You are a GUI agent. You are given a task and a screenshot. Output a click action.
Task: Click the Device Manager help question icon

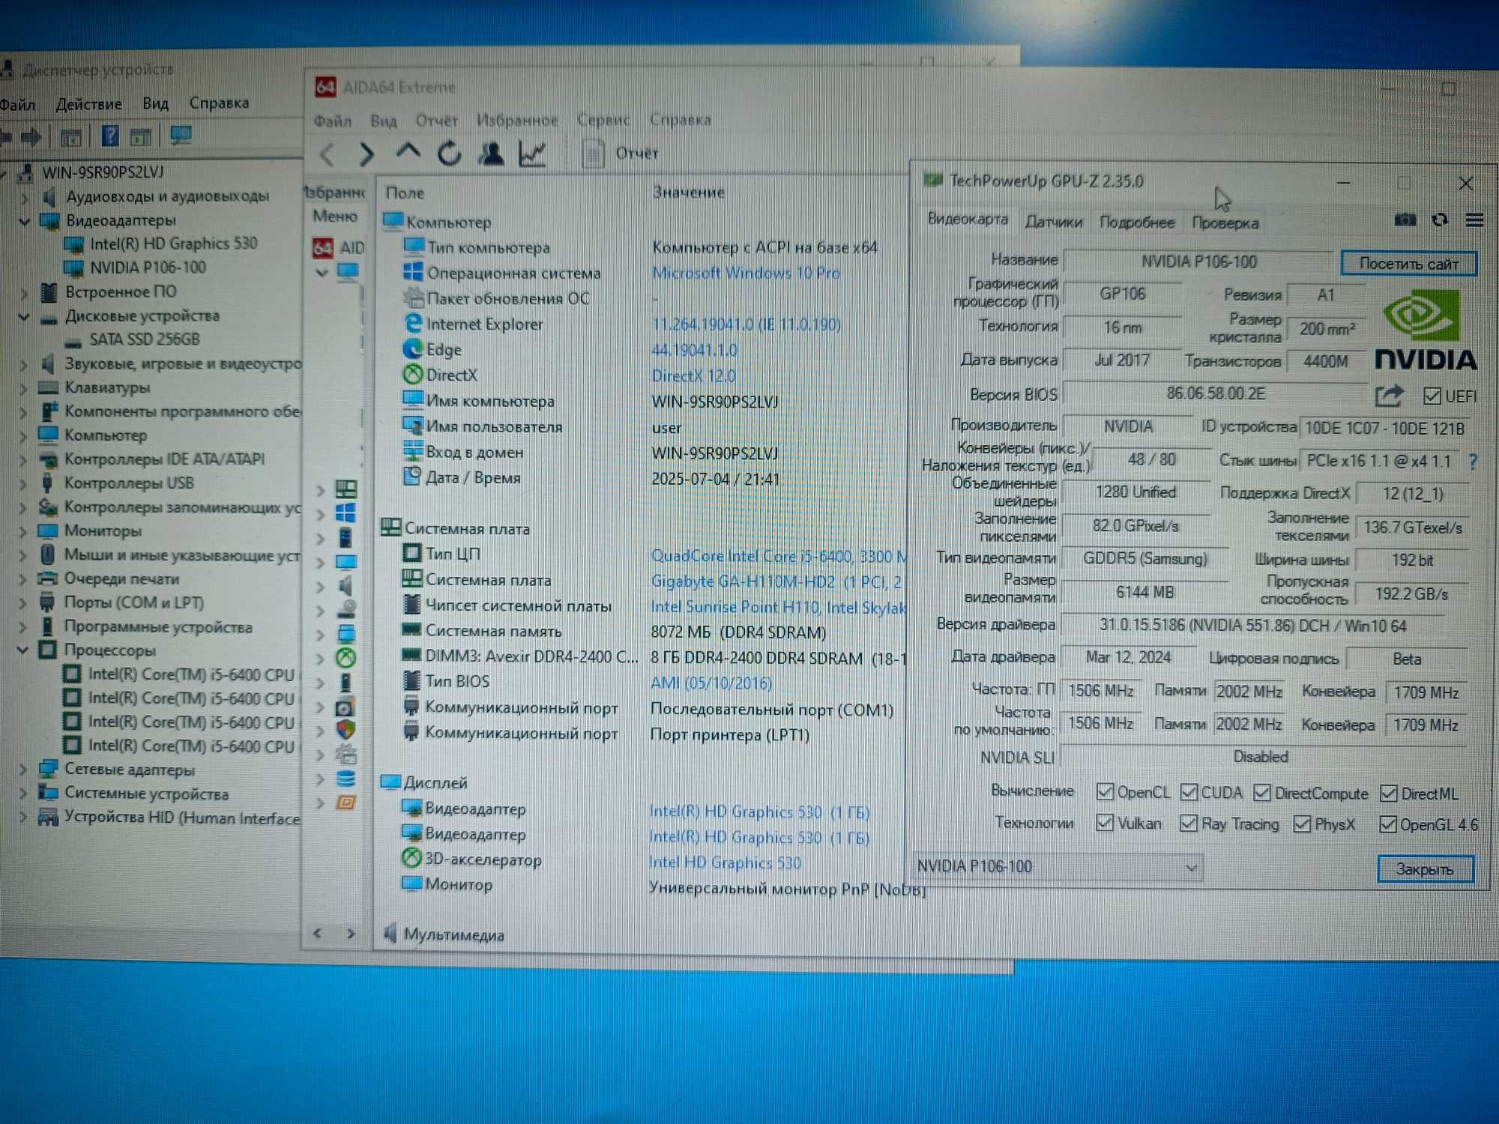tap(110, 136)
